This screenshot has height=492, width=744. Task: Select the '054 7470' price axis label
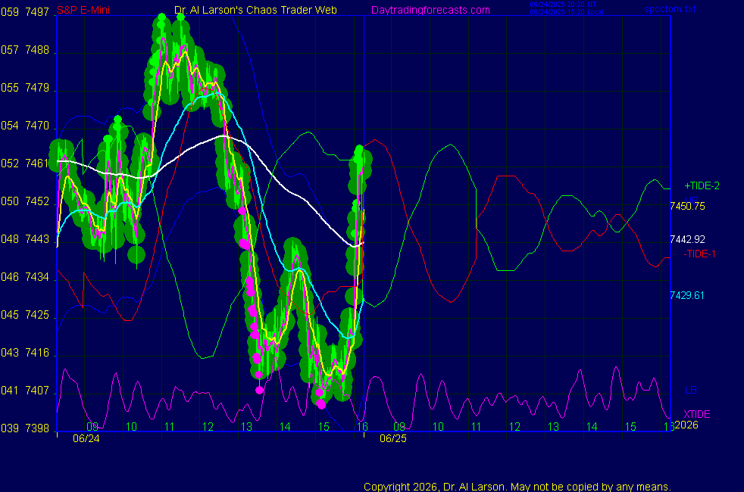click(25, 126)
